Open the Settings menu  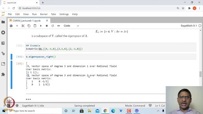click(x=64, y=14)
